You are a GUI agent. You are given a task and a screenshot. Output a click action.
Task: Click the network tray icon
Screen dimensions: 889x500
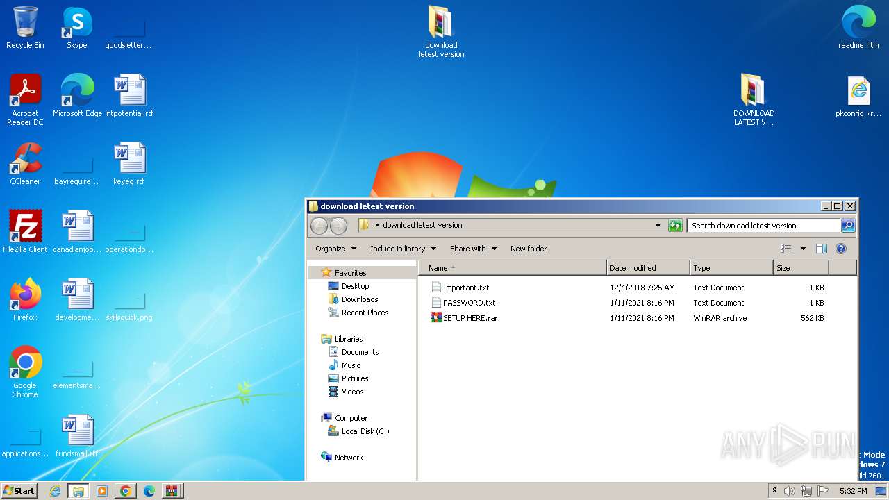[x=806, y=491]
